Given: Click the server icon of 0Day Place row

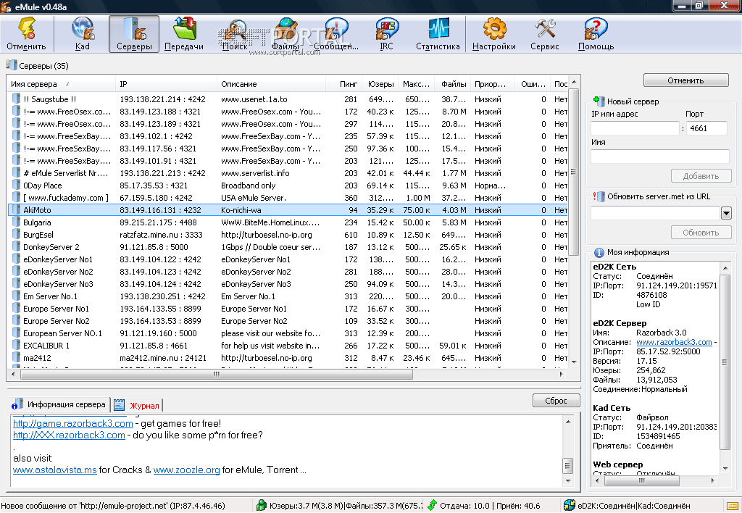Looking at the screenshot, I should pos(16,185).
